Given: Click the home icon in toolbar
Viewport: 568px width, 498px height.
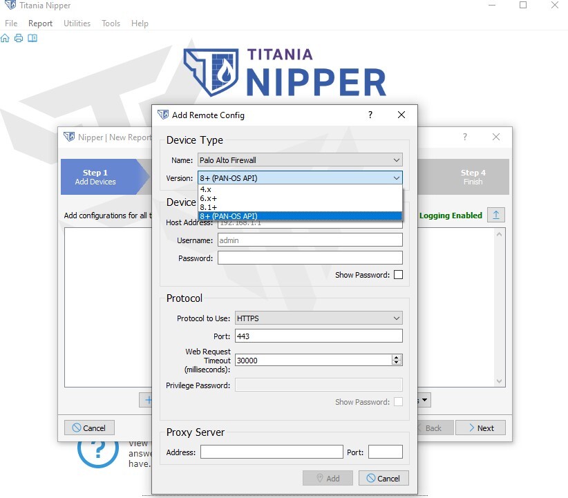Looking at the screenshot, I should [x=5, y=38].
